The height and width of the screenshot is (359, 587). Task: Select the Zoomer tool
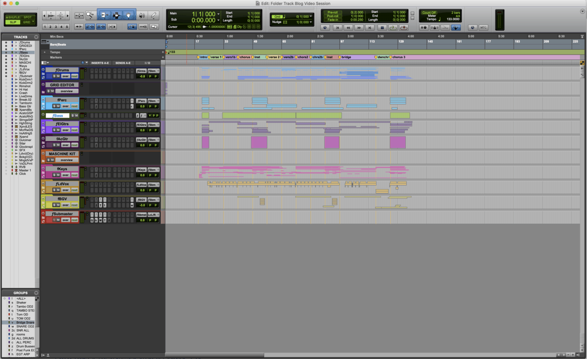(90, 15)
